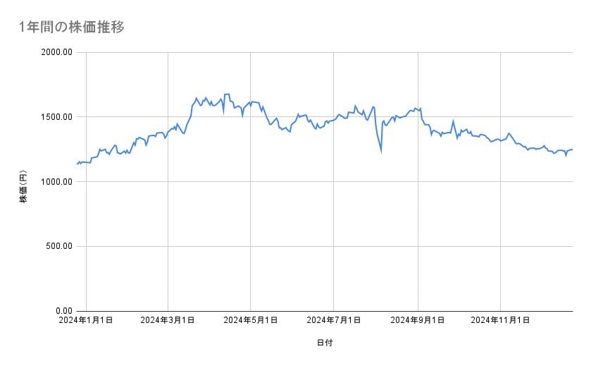Viewport: 591px width, 366px height.
Task: Click the 1500.00 y-axis label
Action: tap(57, 117)
